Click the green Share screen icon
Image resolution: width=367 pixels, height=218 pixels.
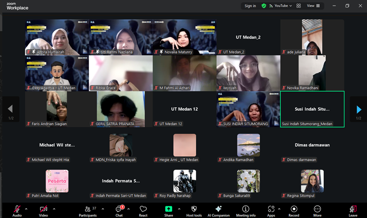click(168, 209)
